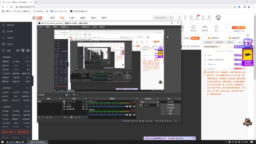This screenshot has width=256, height=144.
Task: Open 视图(V) menu in OBS
Action: coord(55,27)
